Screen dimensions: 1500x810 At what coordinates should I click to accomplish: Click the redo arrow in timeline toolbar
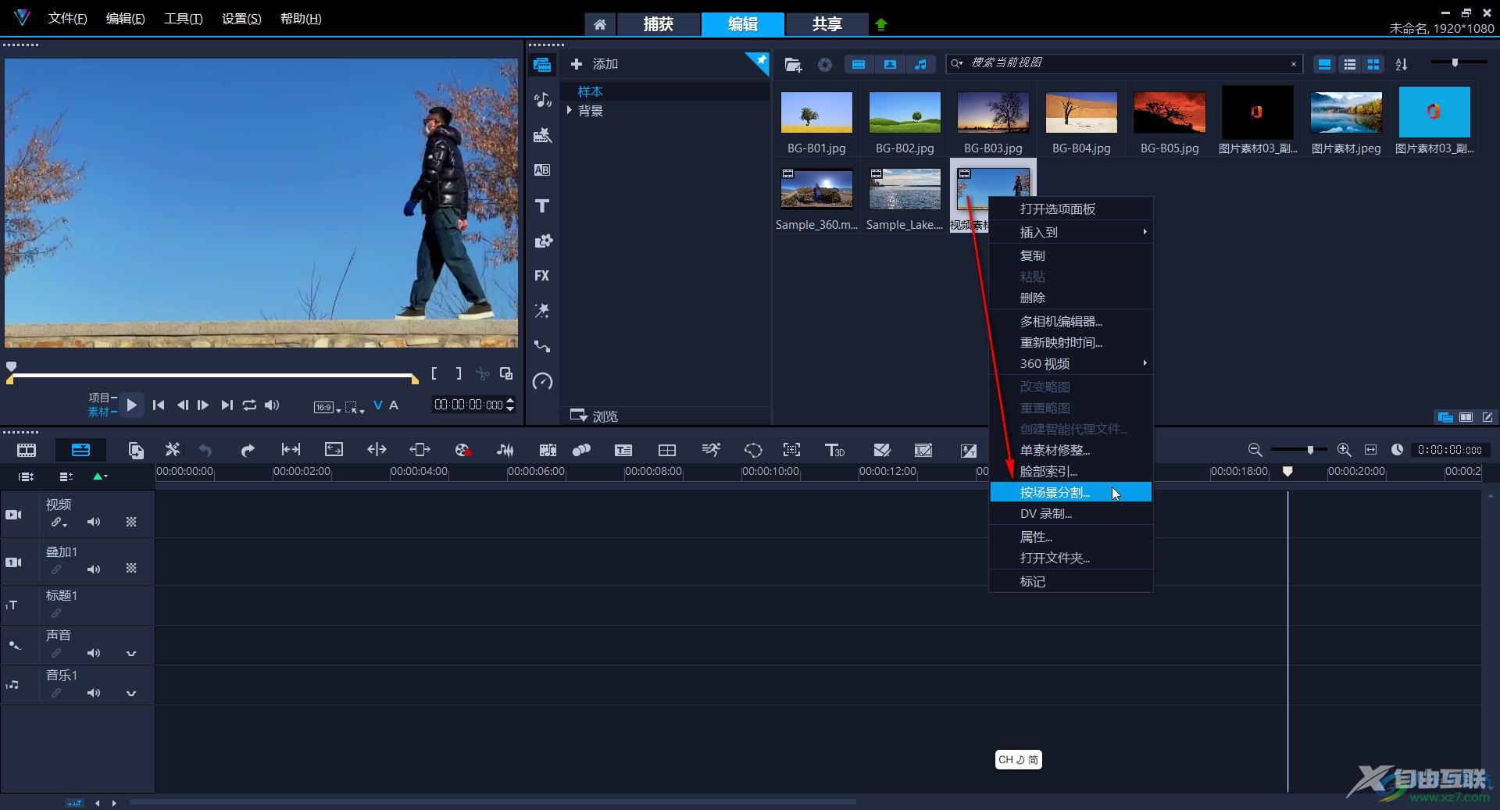point(248,450)
